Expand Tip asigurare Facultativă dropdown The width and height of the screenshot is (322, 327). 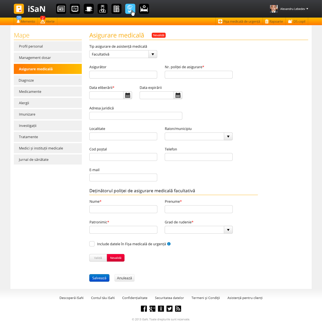tap(153, 54)
